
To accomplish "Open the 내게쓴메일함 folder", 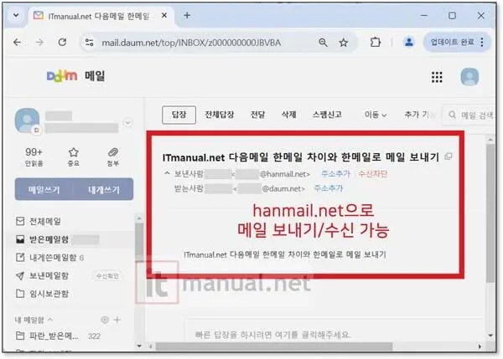I will click(49, 258).
